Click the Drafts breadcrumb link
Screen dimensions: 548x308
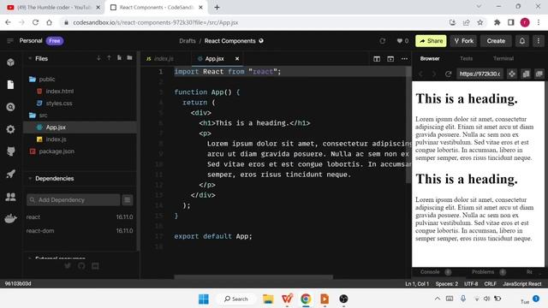coord(188,41)
